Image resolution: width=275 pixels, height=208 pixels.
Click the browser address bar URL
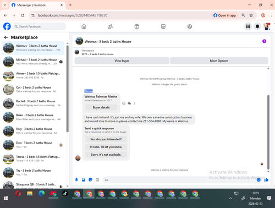[73, 15]
